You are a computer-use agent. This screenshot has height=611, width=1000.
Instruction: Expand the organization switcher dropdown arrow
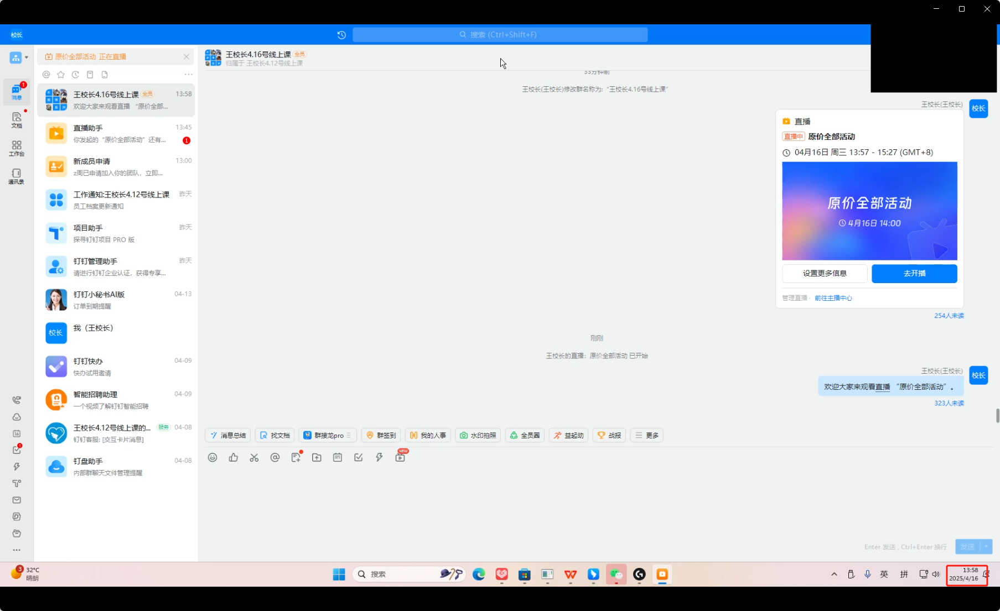(x=27, y=58)
